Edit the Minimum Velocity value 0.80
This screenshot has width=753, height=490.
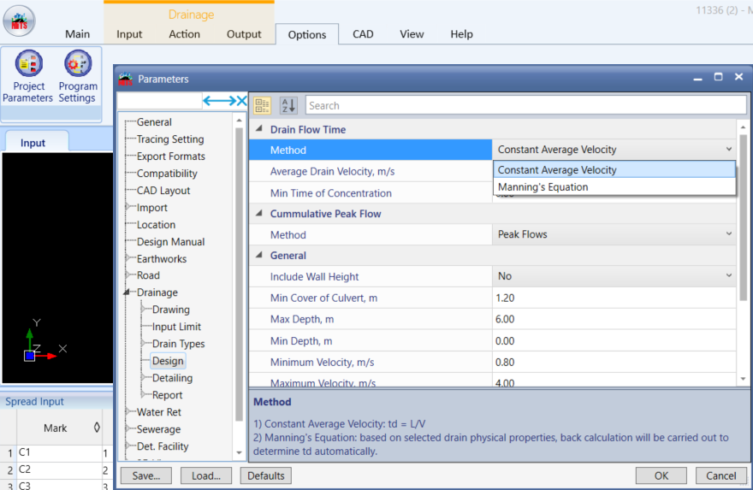click(x=614, y=362)
